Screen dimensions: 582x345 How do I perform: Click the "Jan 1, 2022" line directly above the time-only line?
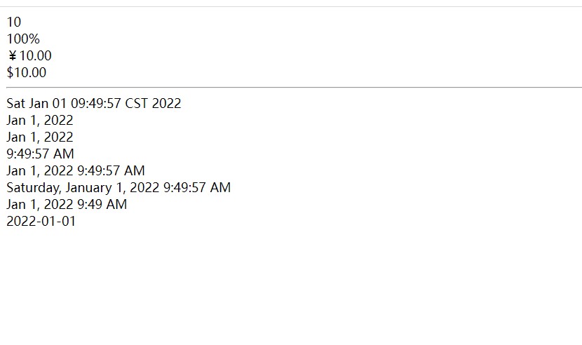(40, 137)
